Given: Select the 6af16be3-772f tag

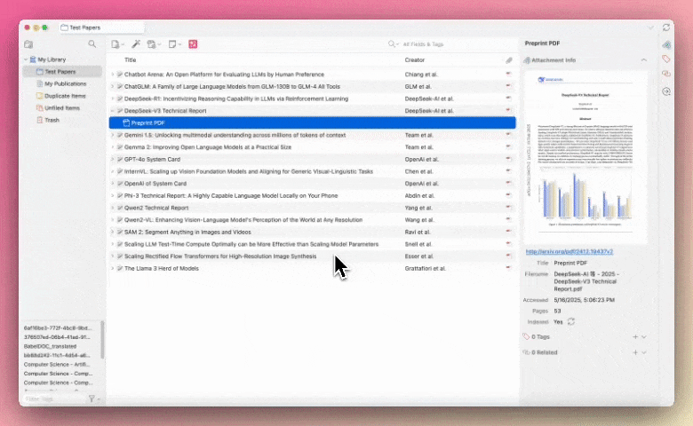Looking at the screenshot, I should (x=58, y=328).
